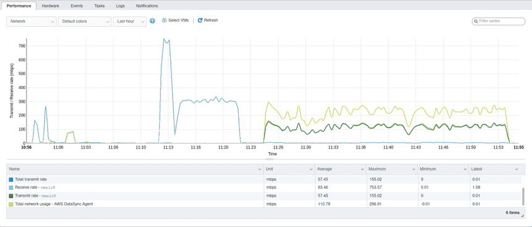Open the Last hour time range dropdown
The image size is (532, 227).
[130, 22]
